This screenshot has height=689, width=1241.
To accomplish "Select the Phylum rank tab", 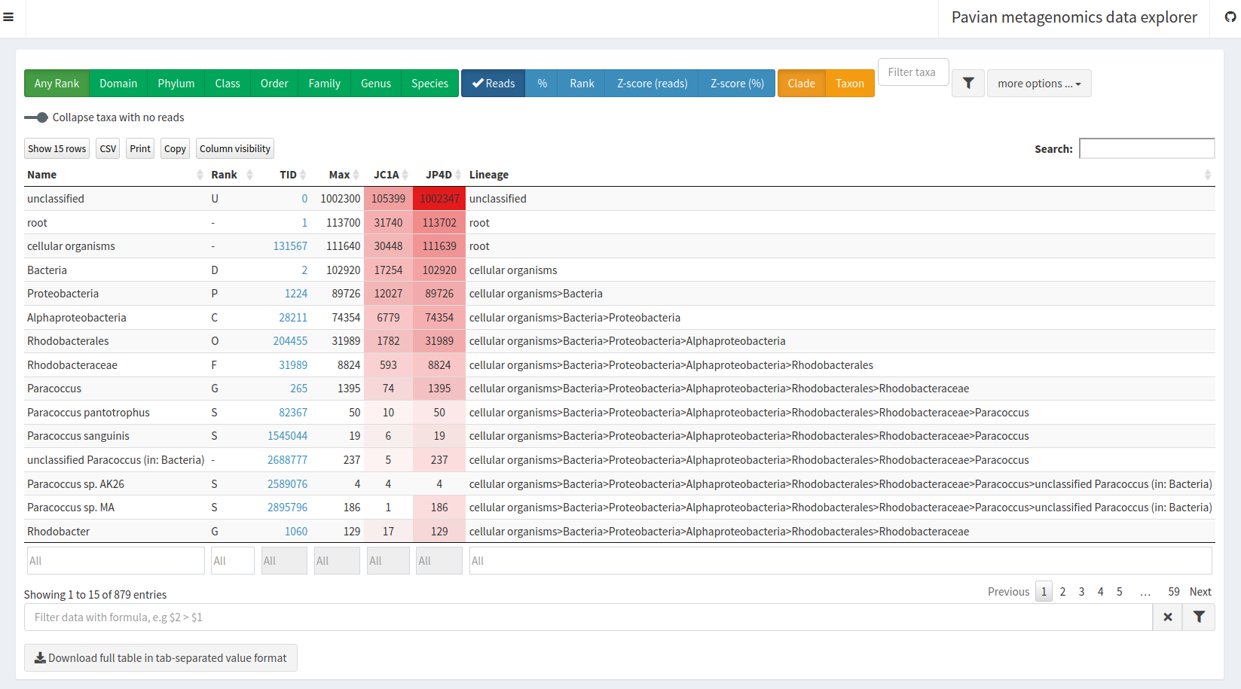I will point(176,84).
